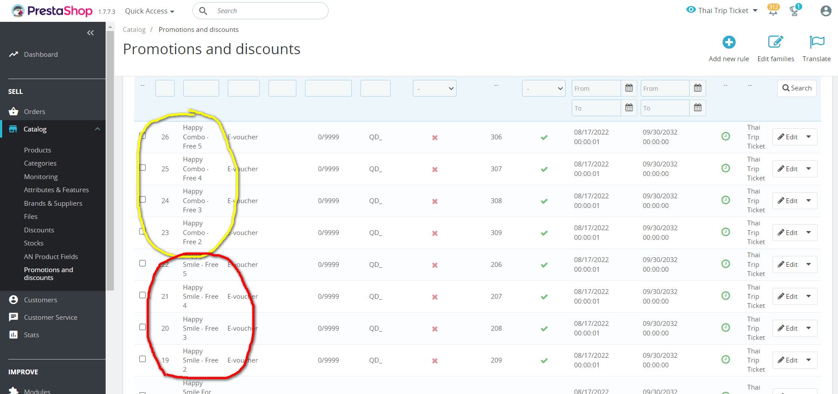Viewport: 838px width, 394px height.
Task: Select checkbox for rule 24 row
Action: click(143, 200)
